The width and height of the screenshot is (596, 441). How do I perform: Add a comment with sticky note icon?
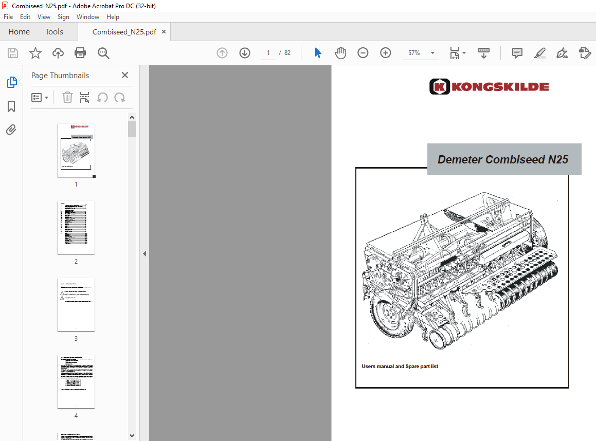tap(517, 53)
